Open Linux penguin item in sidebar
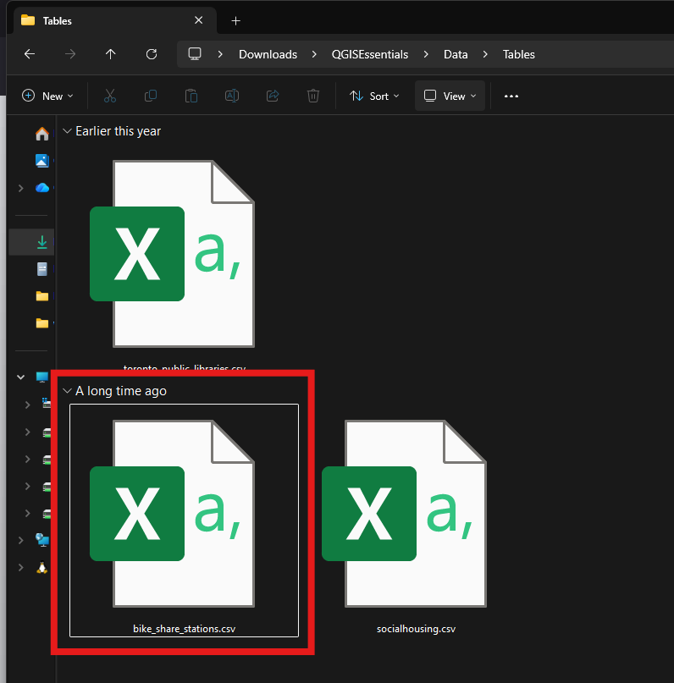The image size is (674, 683). pos(42,567)
